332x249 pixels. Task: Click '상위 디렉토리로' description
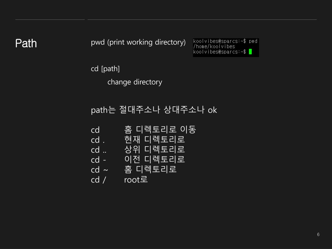click(155, 149)
